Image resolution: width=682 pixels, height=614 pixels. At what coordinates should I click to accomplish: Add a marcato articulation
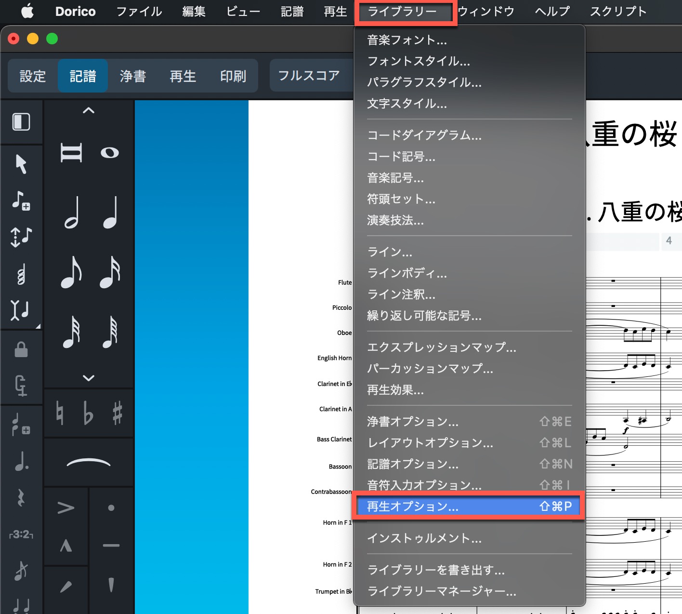66,546
